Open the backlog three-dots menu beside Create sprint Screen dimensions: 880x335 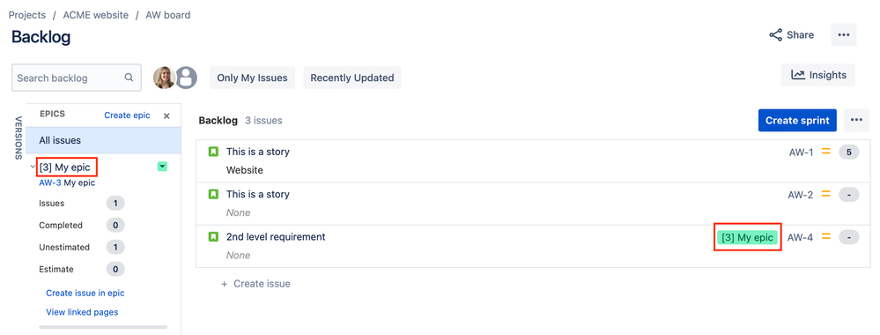856,120
